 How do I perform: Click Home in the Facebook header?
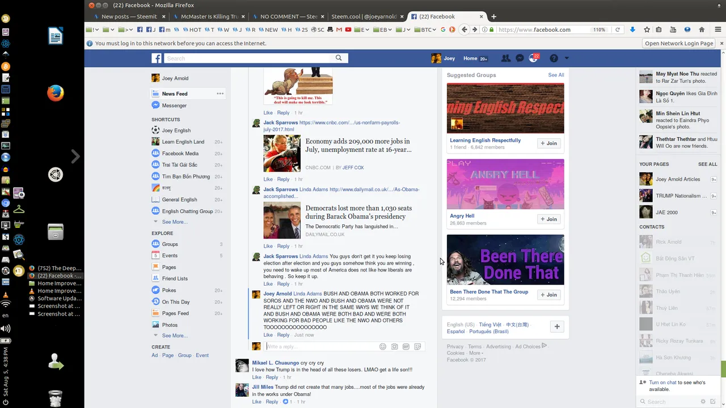click(470, 58)
